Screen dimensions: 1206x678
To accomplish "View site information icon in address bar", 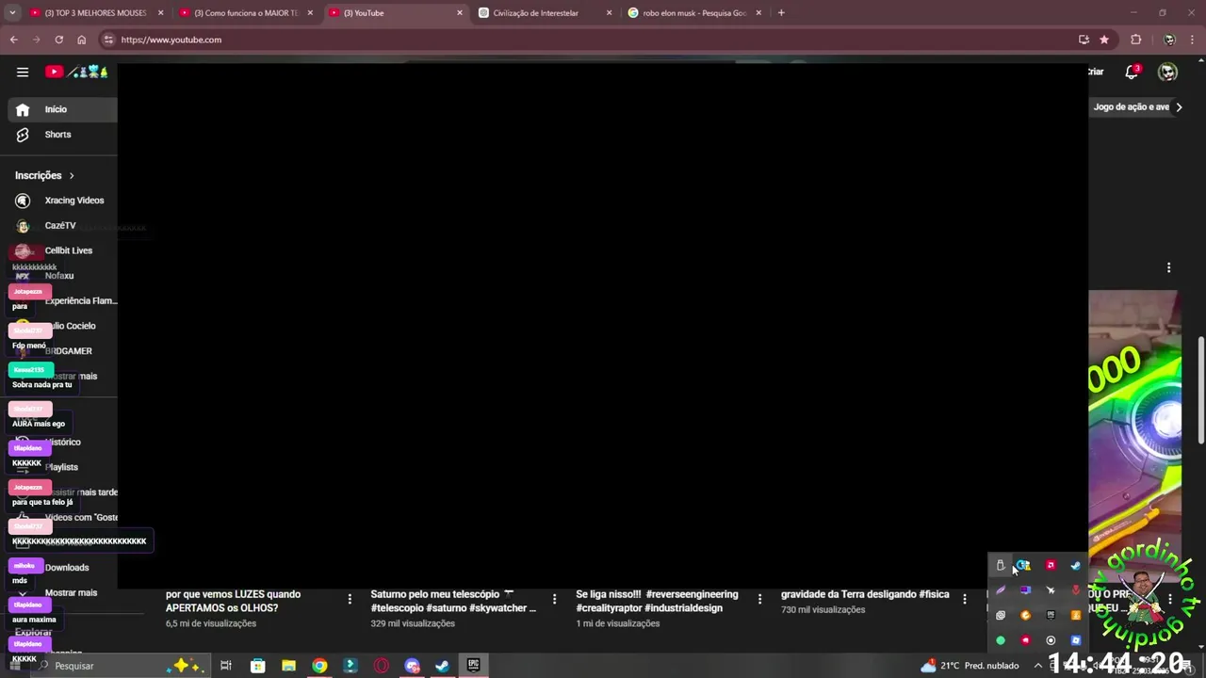I will 108,40.
